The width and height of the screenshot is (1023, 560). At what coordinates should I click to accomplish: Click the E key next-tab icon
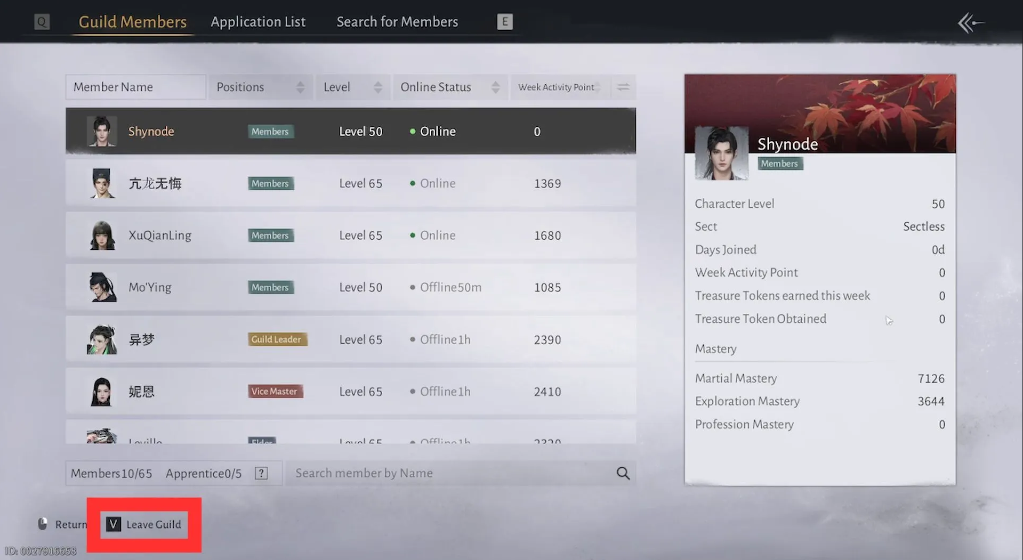(x=504, y=22)
